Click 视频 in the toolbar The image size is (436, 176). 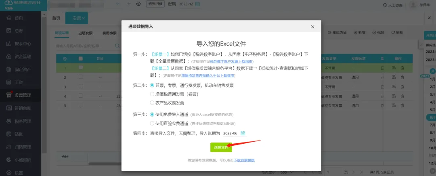point(378,32)
